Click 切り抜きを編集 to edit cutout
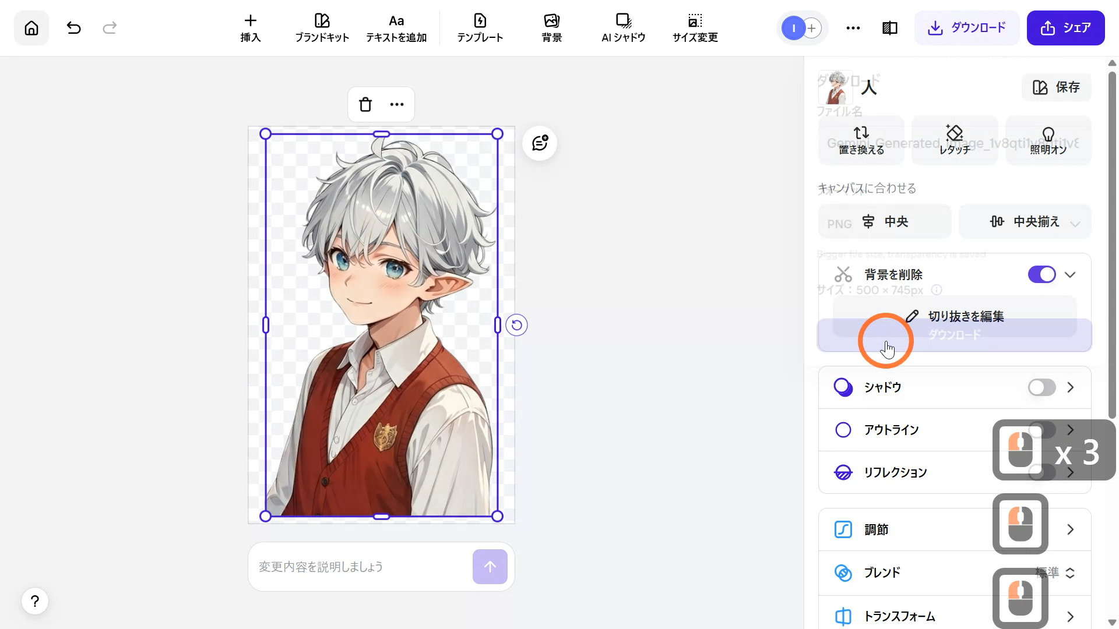The width and height of the screenshot is (1119, 629). click(955, 316)
